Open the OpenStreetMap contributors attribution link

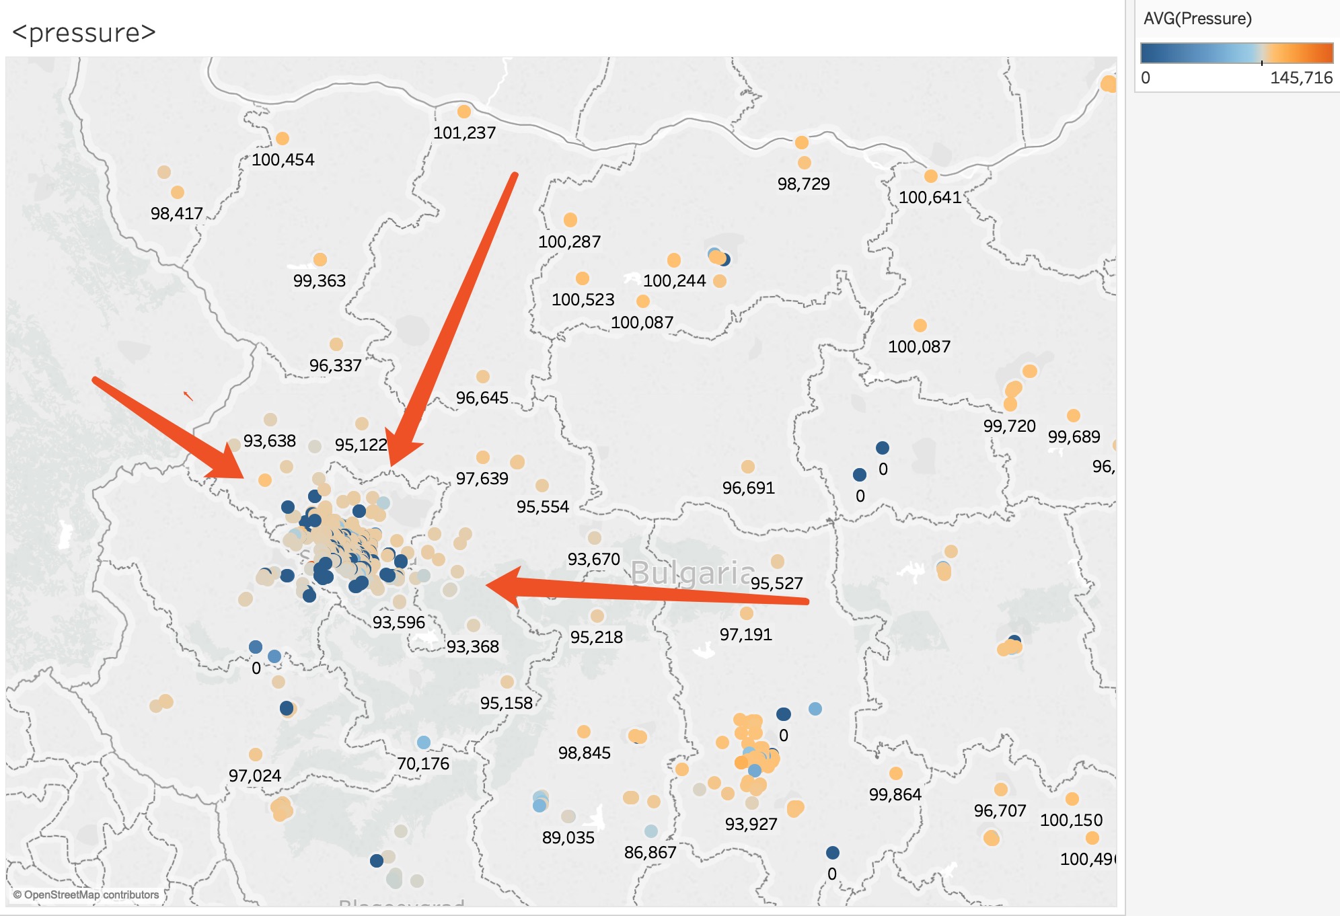click(x=87, y=894)
